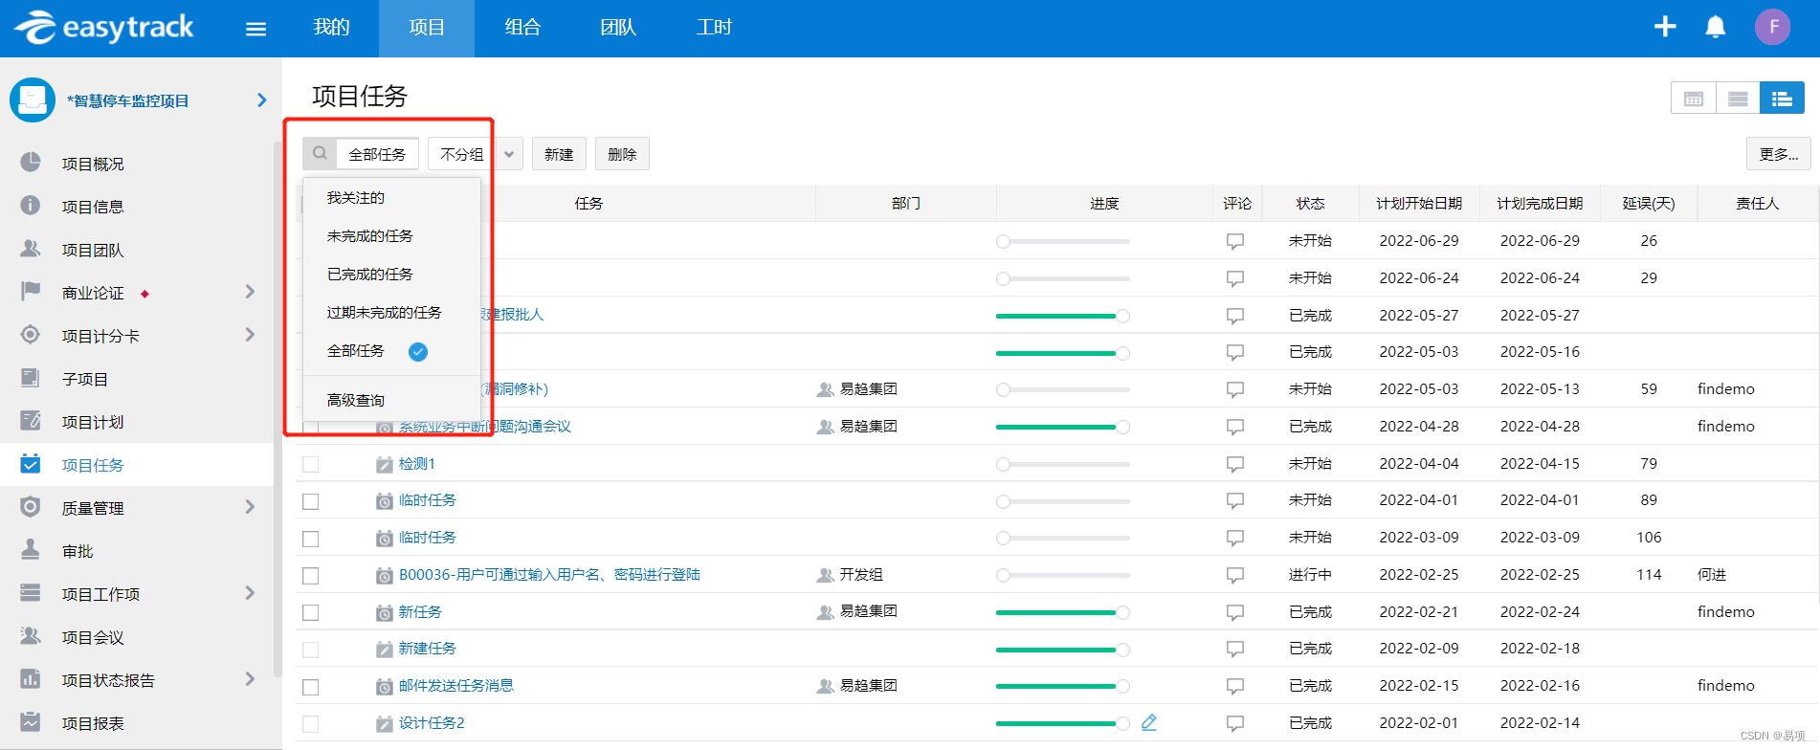
Task: Open the plus add icon in header
Action: pyautogui.click(x=1665, y=27)
